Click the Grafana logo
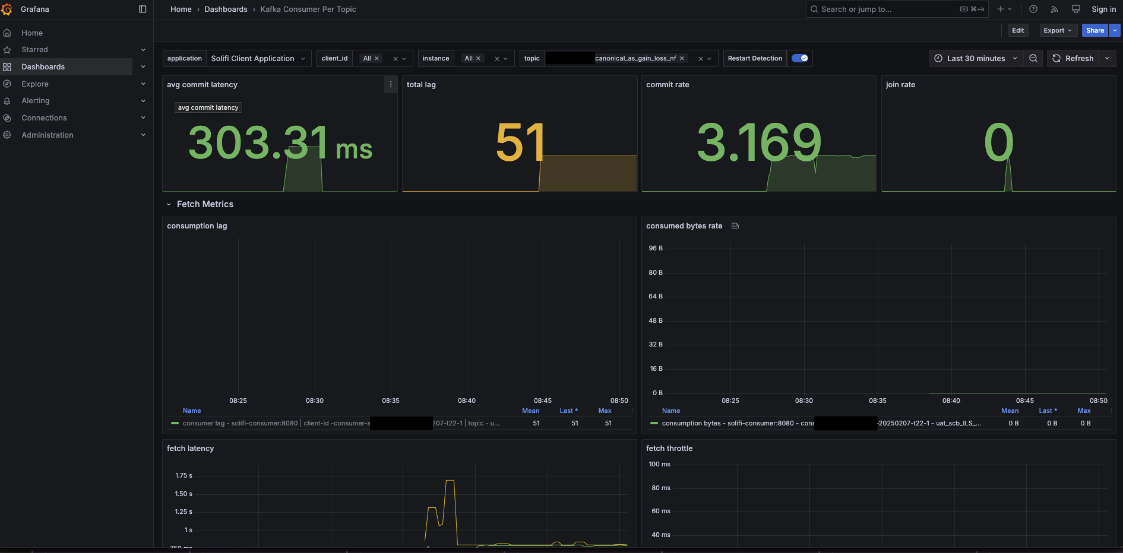Viewport: 1123px width, 553px height. pyautogui.click(x=7, y=9)
